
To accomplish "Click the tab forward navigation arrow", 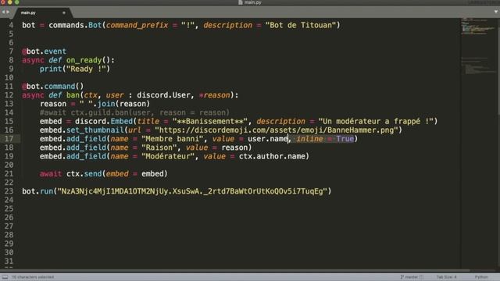I will click(x=8, y=12).
